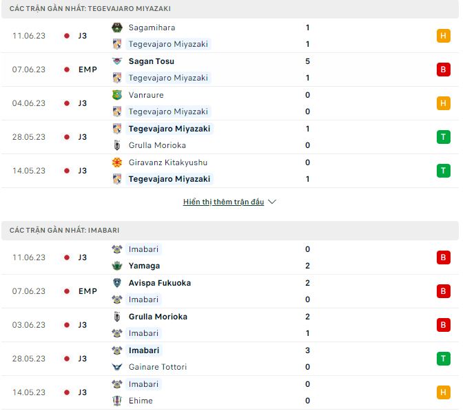Click the Avispa Fukuoka team badge
This screenshot has height=411, width=465.
pos(116,283)
